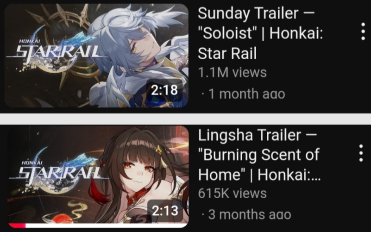
Task: Open the Sunday Trailer "Soloist" title
Action: tap(260, 33)
